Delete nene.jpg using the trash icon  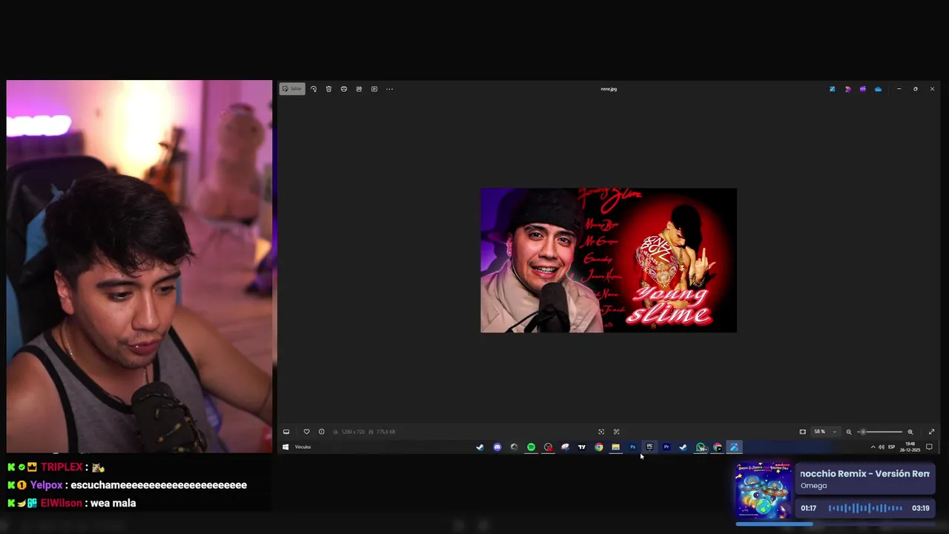click(328, 89)
